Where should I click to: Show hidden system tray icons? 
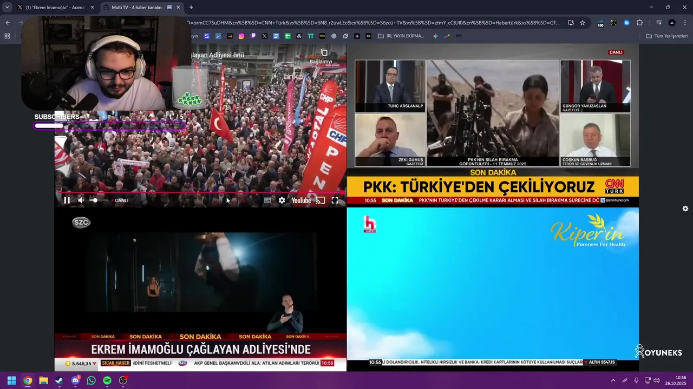pyautogui.click(x=613, y=380)
